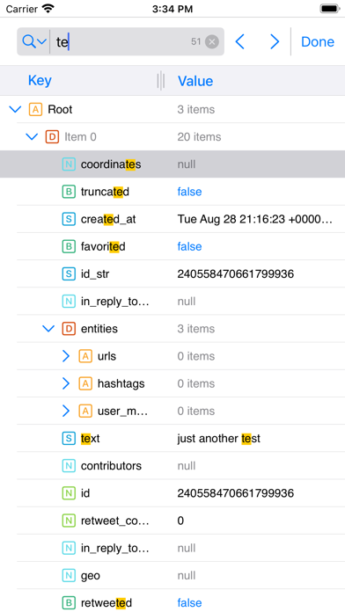
Task: Clear the search field text
Action: click(212, 41)
